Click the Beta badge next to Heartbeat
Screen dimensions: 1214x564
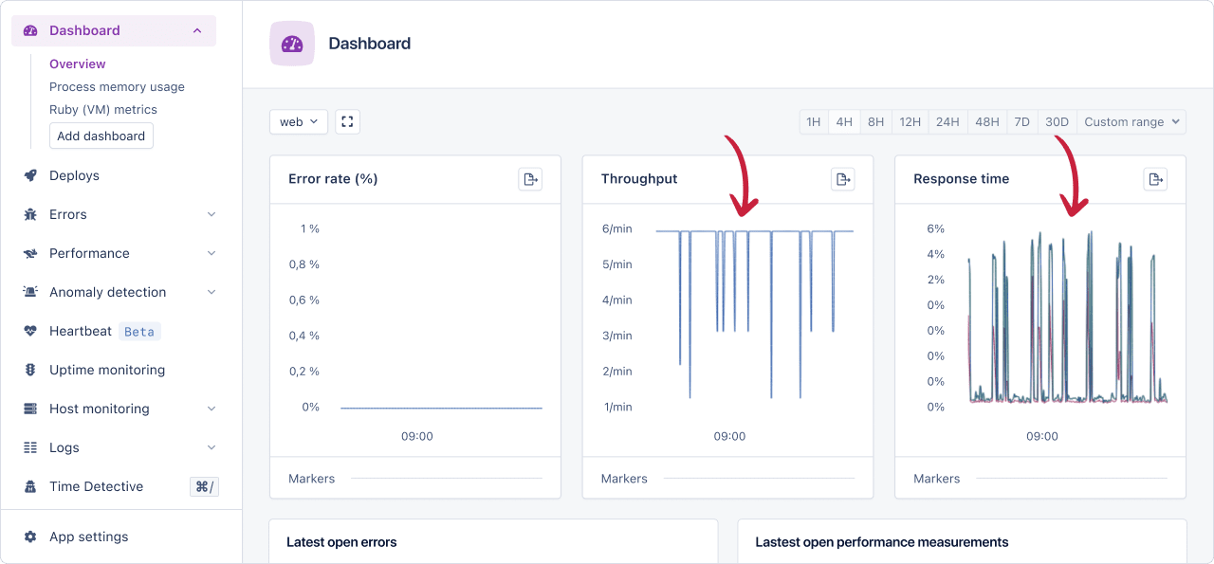pos(138,332)
